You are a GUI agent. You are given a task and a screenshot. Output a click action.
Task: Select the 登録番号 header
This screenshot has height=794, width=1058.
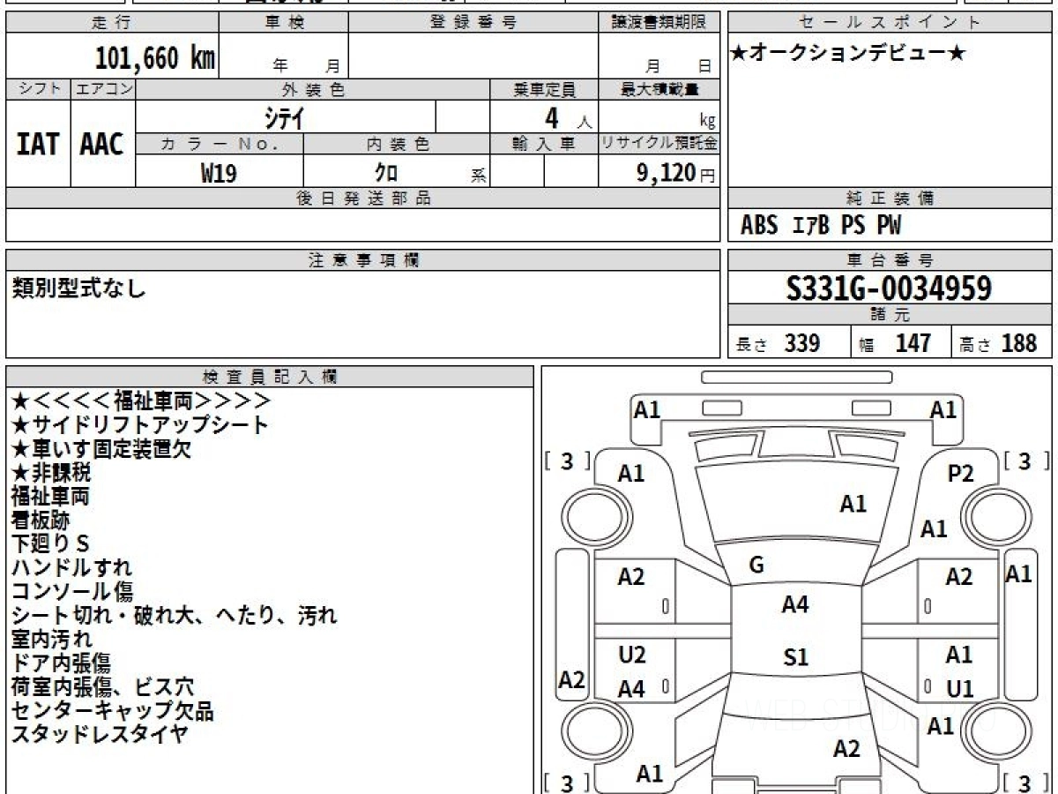[x=473, y=23]
